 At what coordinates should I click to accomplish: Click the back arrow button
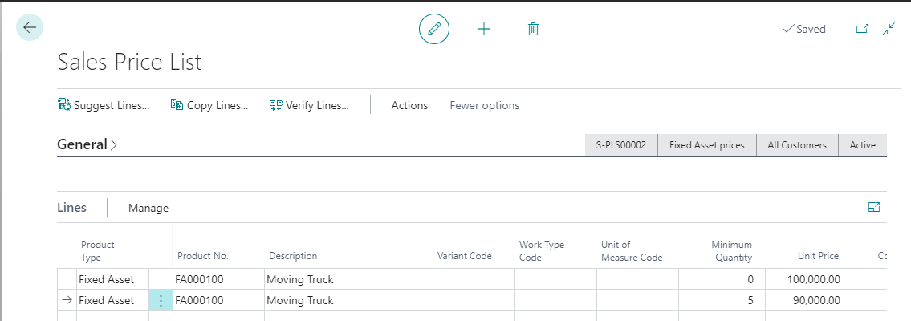tap(30, 28)
